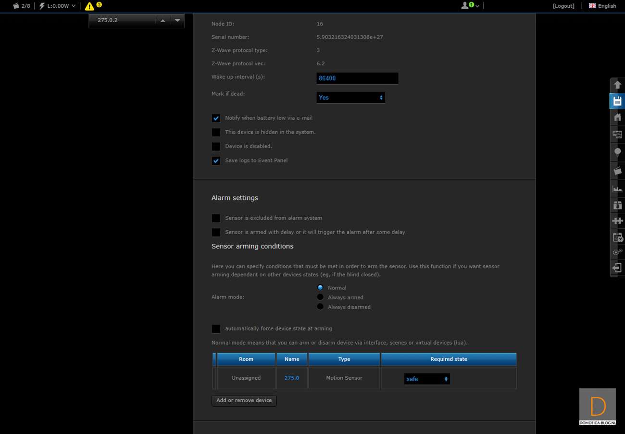Enable Sensor is excluded from alarm system
The width and height of the screenshot is (625, 434).
pos(216,218)
